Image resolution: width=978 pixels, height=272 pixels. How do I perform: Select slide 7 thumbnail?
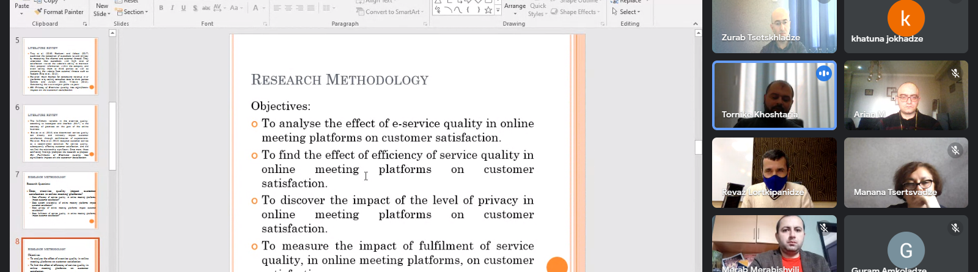(x=61, y=200)
